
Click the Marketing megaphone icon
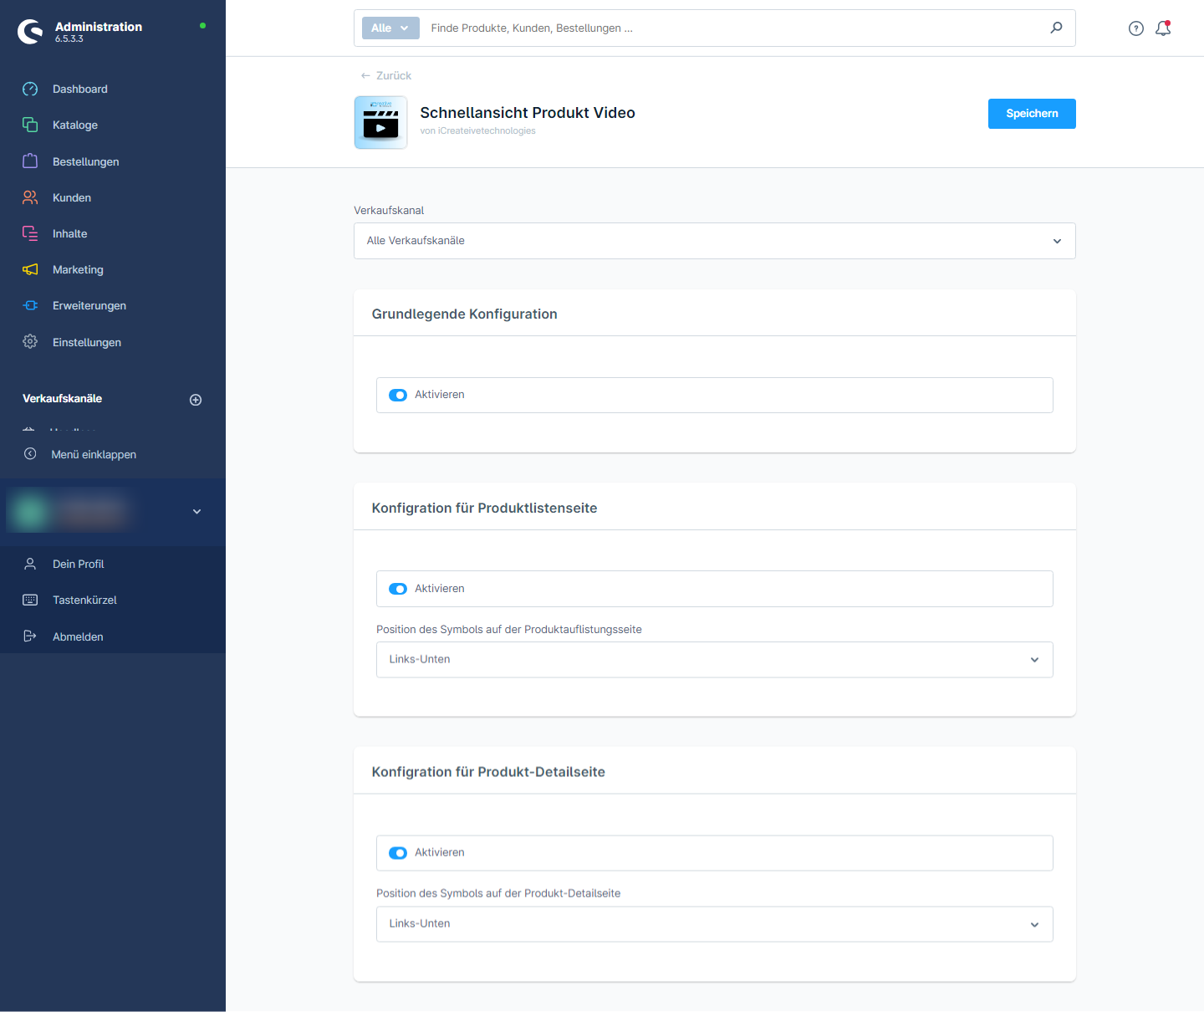pos(30,269)
